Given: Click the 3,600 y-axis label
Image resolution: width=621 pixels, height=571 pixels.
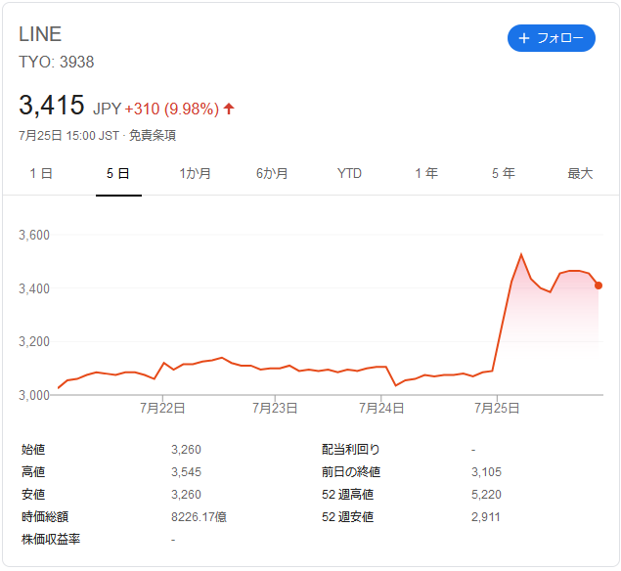Looking at the screenshot, I should click(34, 235).
